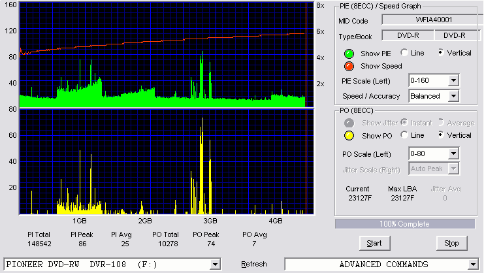
Task: Click the gray Show Jitter indicator
Action: coord(349,123)
